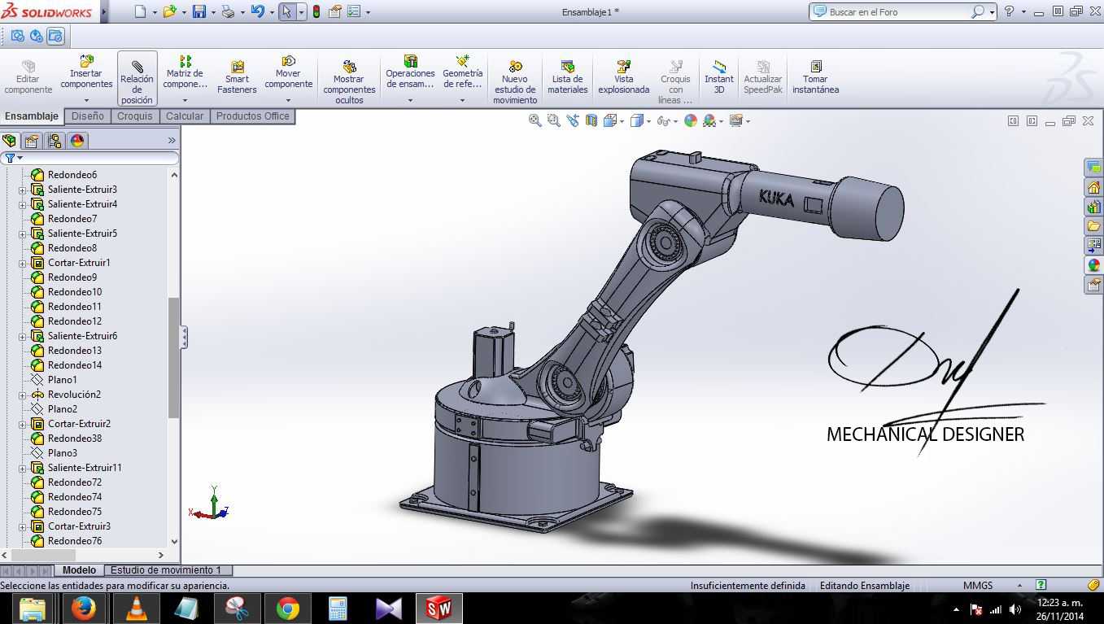
Task: Click Zoom to Fit in view toolbar
Action: pyautogui.click(x=535, y=120)
